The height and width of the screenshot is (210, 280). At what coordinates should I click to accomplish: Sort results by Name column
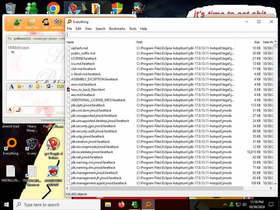coord(100,42)
